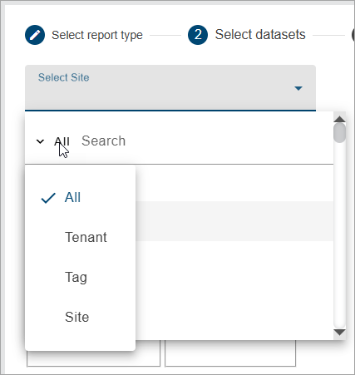Click the step 2 circle icon
The height and width of the screenshot is (375, 355).
[198, 35]
